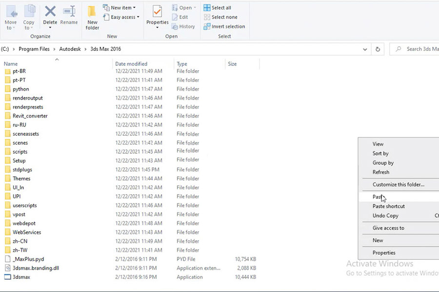
Task: Open the New item dropdown
Action: click(x=120, y=8)
